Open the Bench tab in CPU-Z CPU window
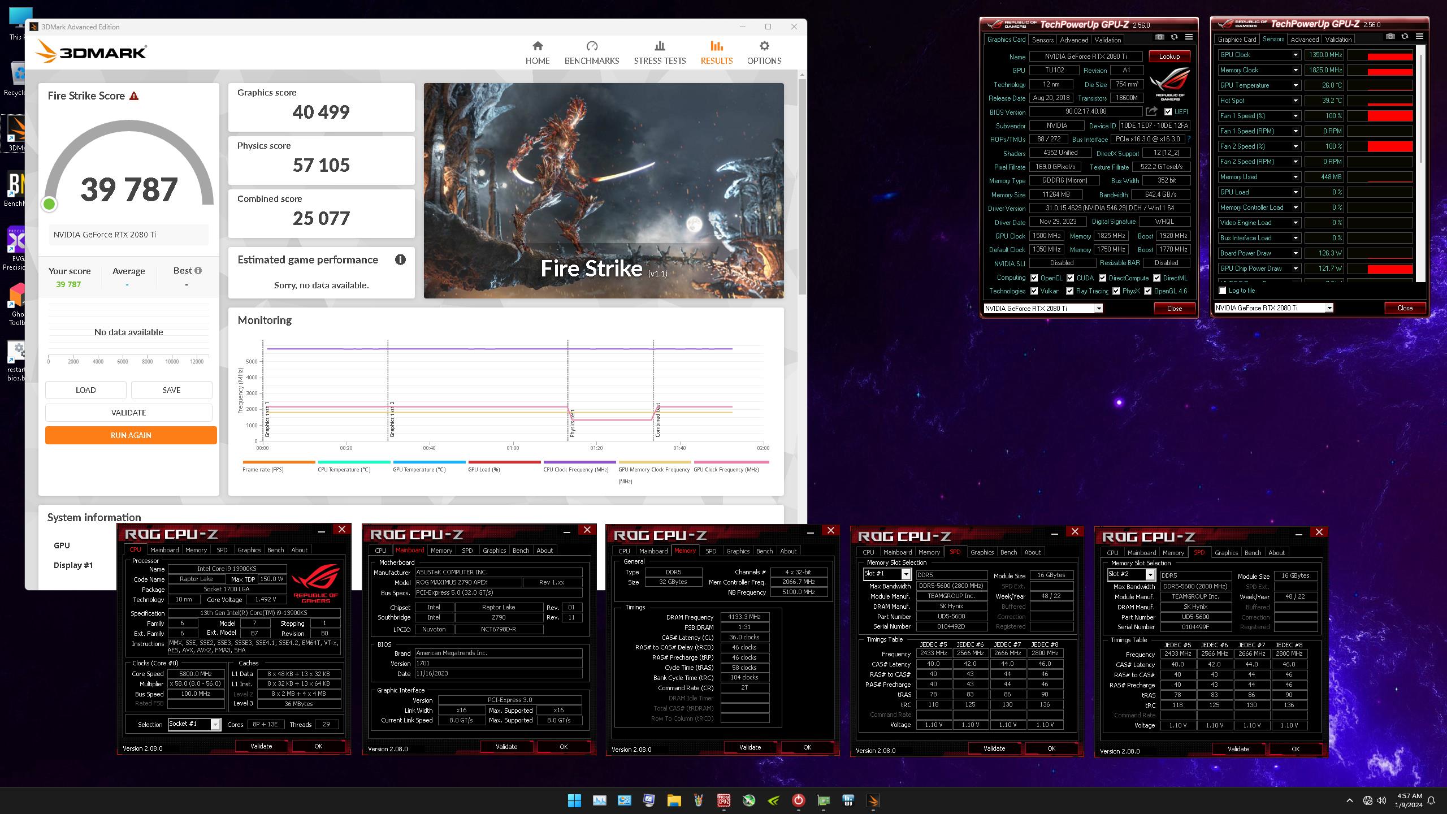The width and height of the screenshot is (1447, 814). 275,550
